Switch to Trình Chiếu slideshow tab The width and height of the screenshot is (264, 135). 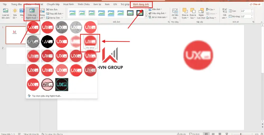tap(84, 4)
